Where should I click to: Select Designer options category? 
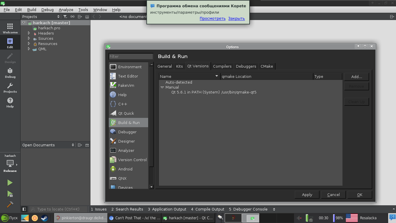128,141
